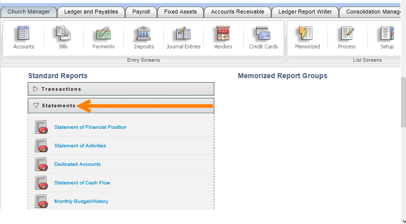406x224 pixels.
Task: Open Journal Entries icon
Action: (x=183, y=34)
